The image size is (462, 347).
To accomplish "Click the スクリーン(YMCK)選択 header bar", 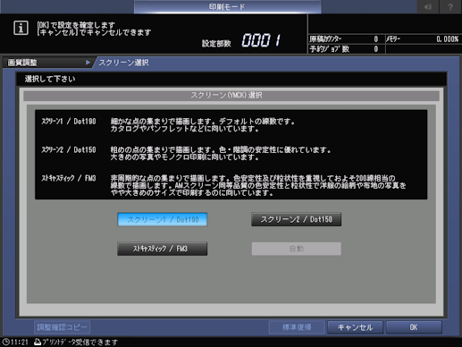I will pyautogui.click(x=231, y=96).
